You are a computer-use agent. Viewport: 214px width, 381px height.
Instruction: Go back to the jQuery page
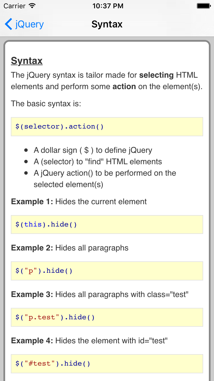coord(29,24)
